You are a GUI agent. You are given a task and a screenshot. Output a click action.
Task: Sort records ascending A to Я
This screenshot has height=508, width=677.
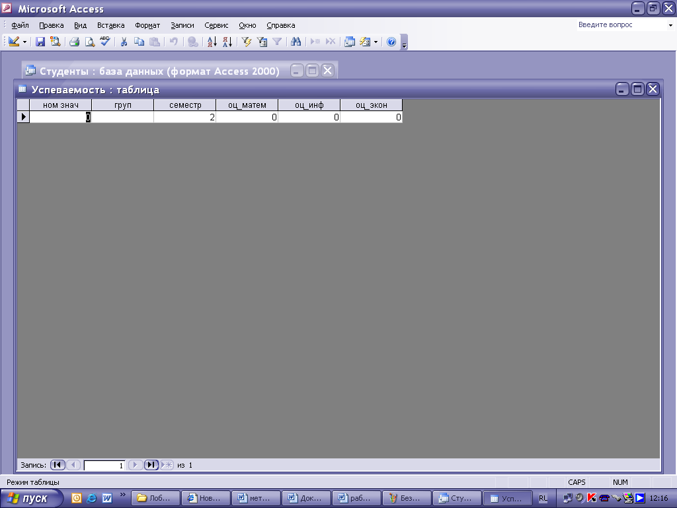pos(212,42)
